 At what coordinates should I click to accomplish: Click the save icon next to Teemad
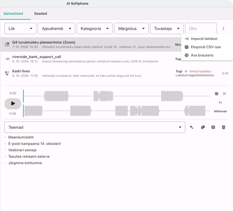[x=213, y=127]
